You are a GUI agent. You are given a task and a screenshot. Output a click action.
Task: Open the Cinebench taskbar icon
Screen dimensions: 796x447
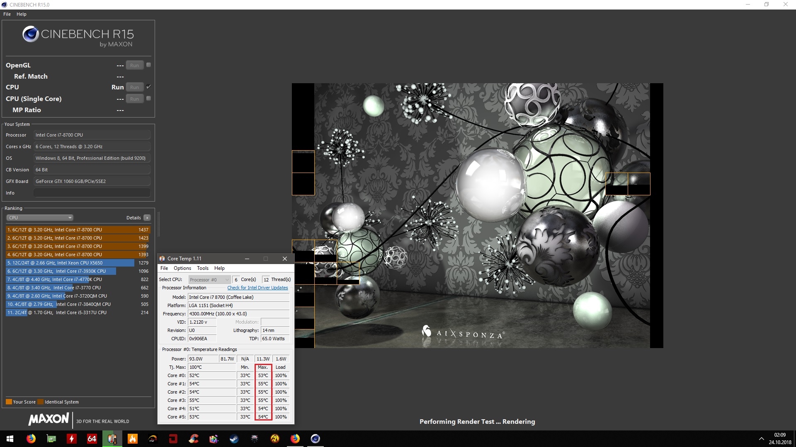click(x=315, y=439)
